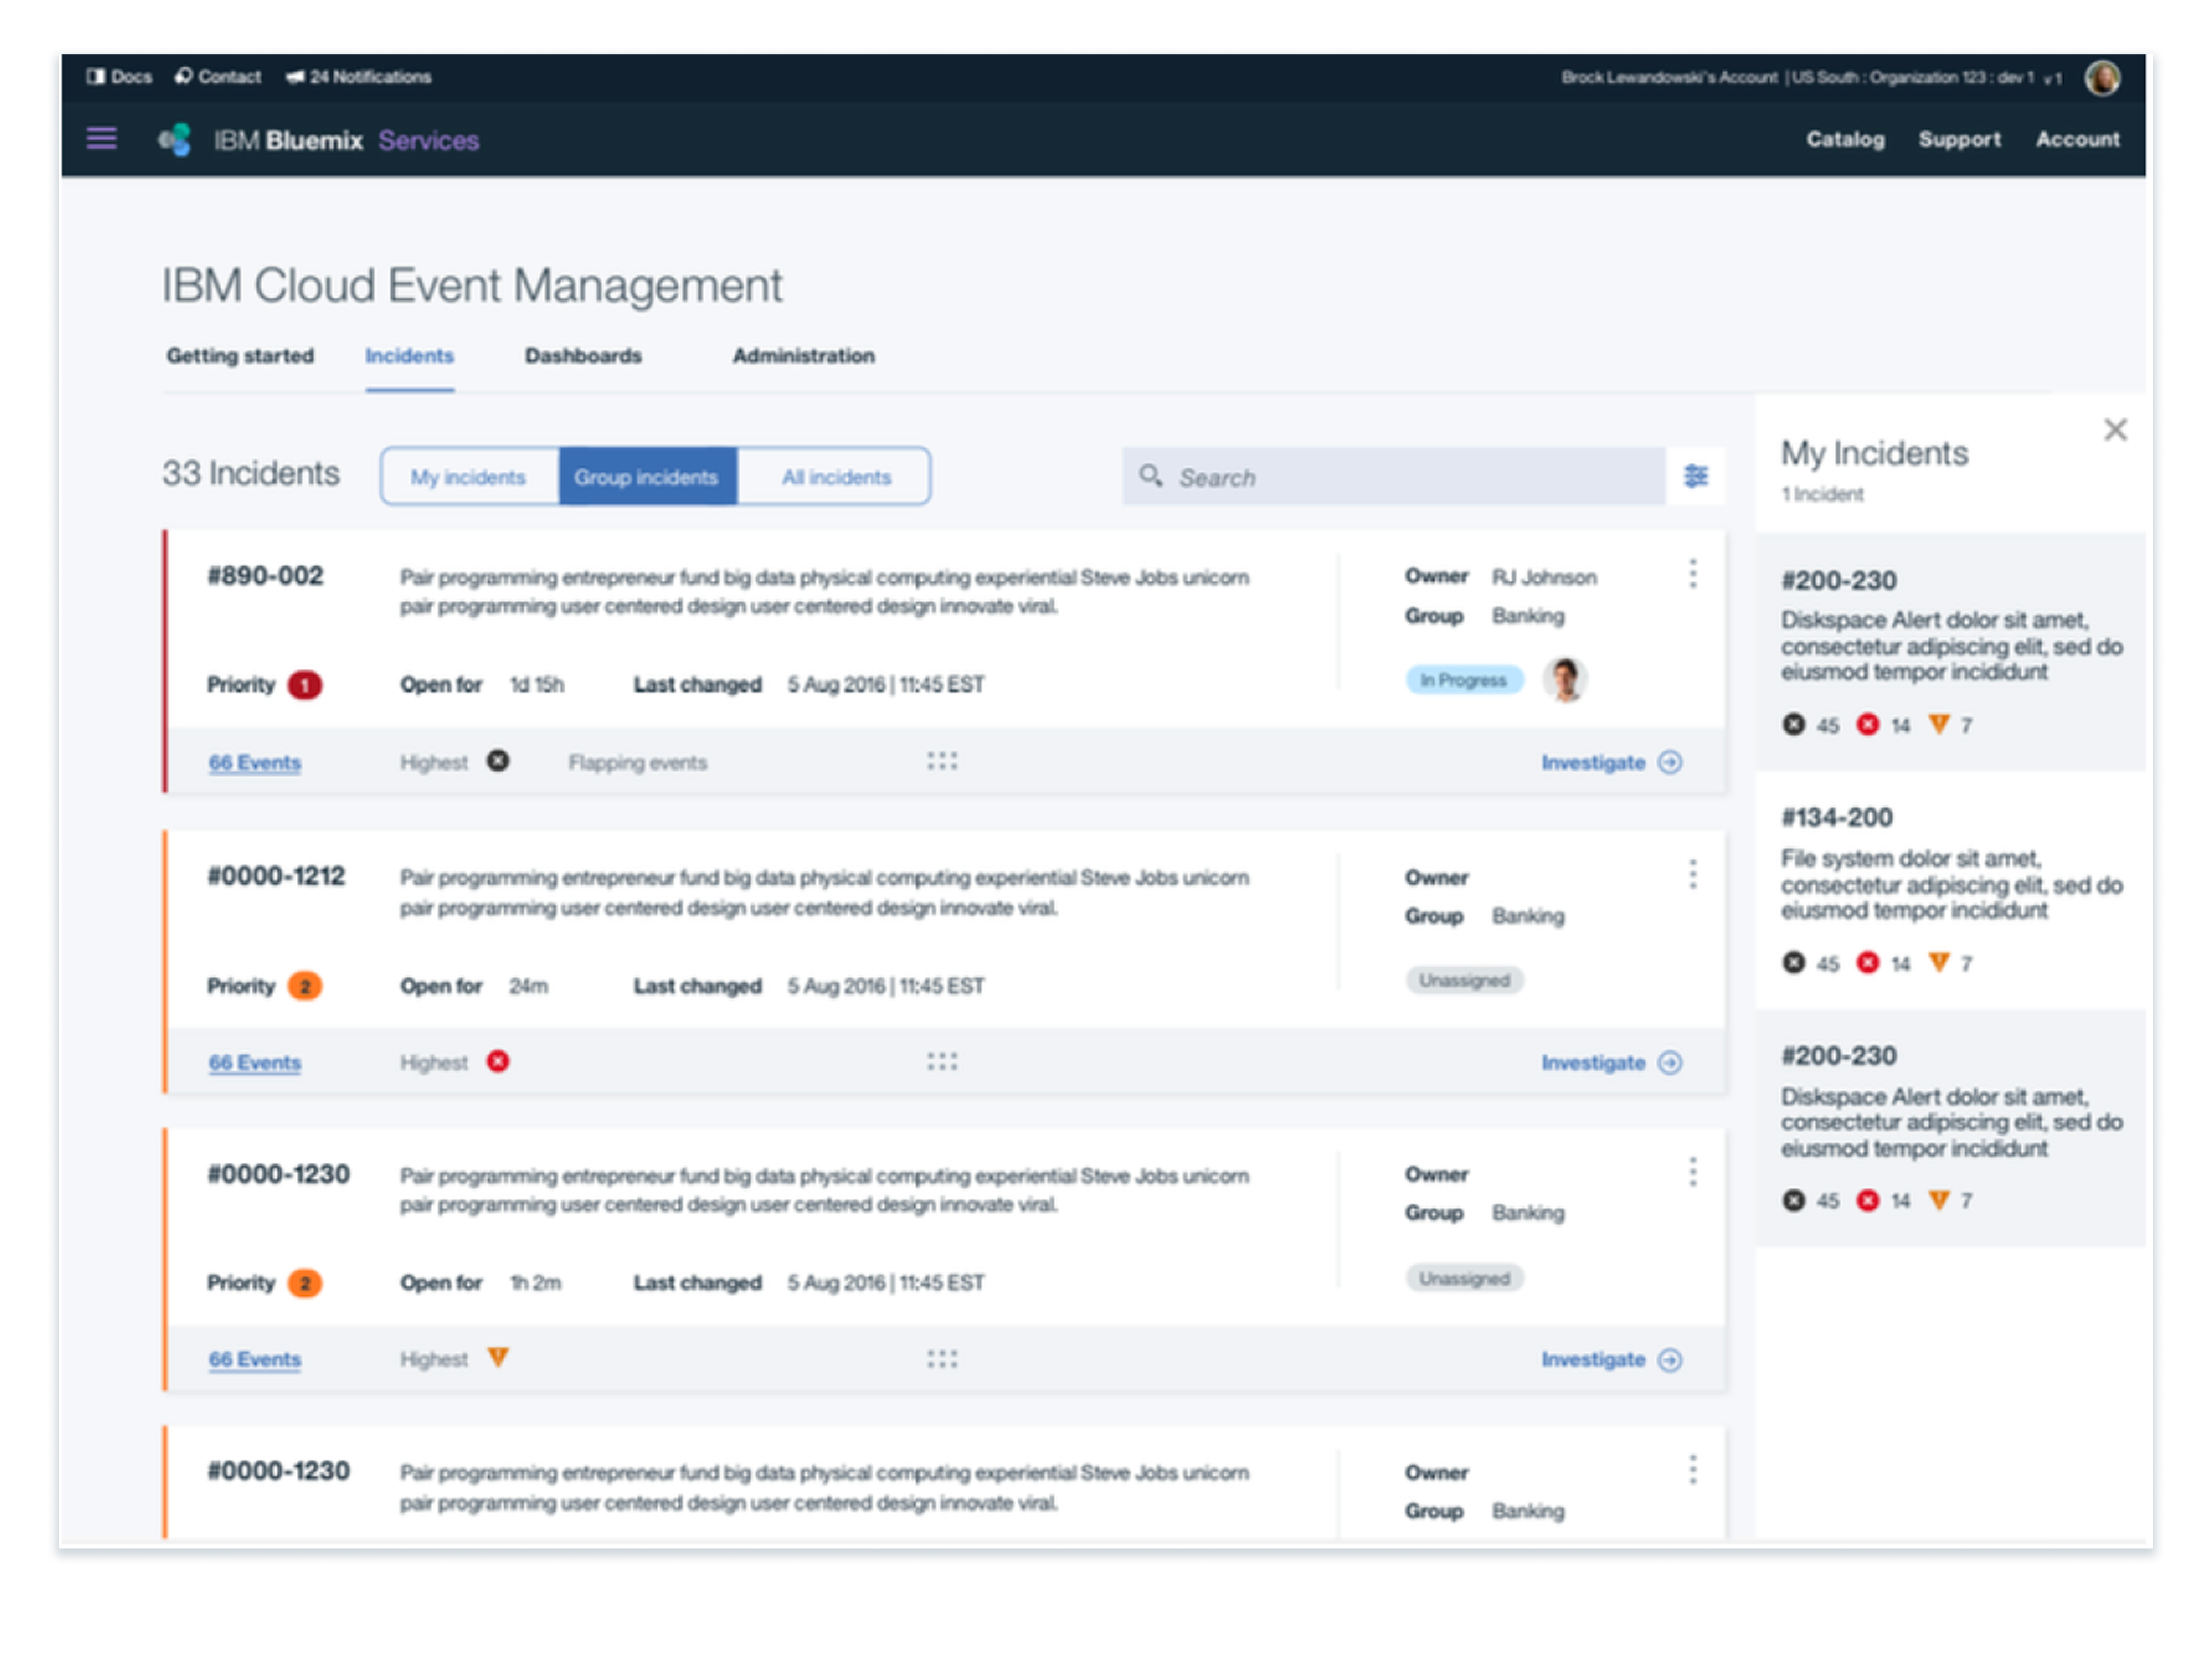Image resolution: width=2212 pixels, height=1659 pixels.
Task: Open 66 Events under the 1h 2m incident
Action: [254, 1359]
